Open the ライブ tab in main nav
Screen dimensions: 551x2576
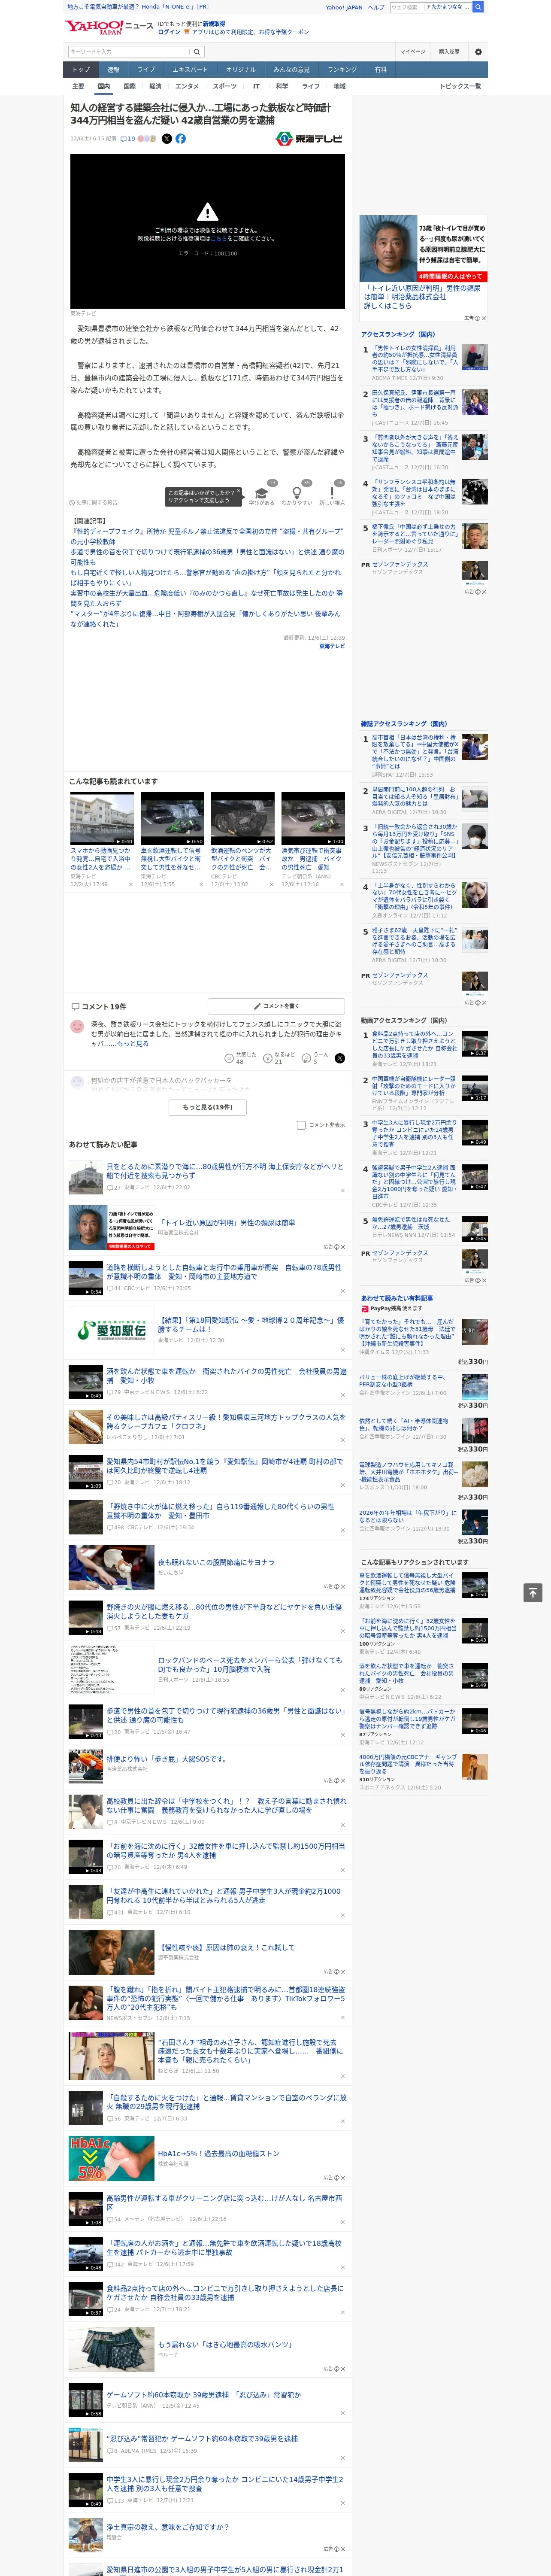point(146,70)
